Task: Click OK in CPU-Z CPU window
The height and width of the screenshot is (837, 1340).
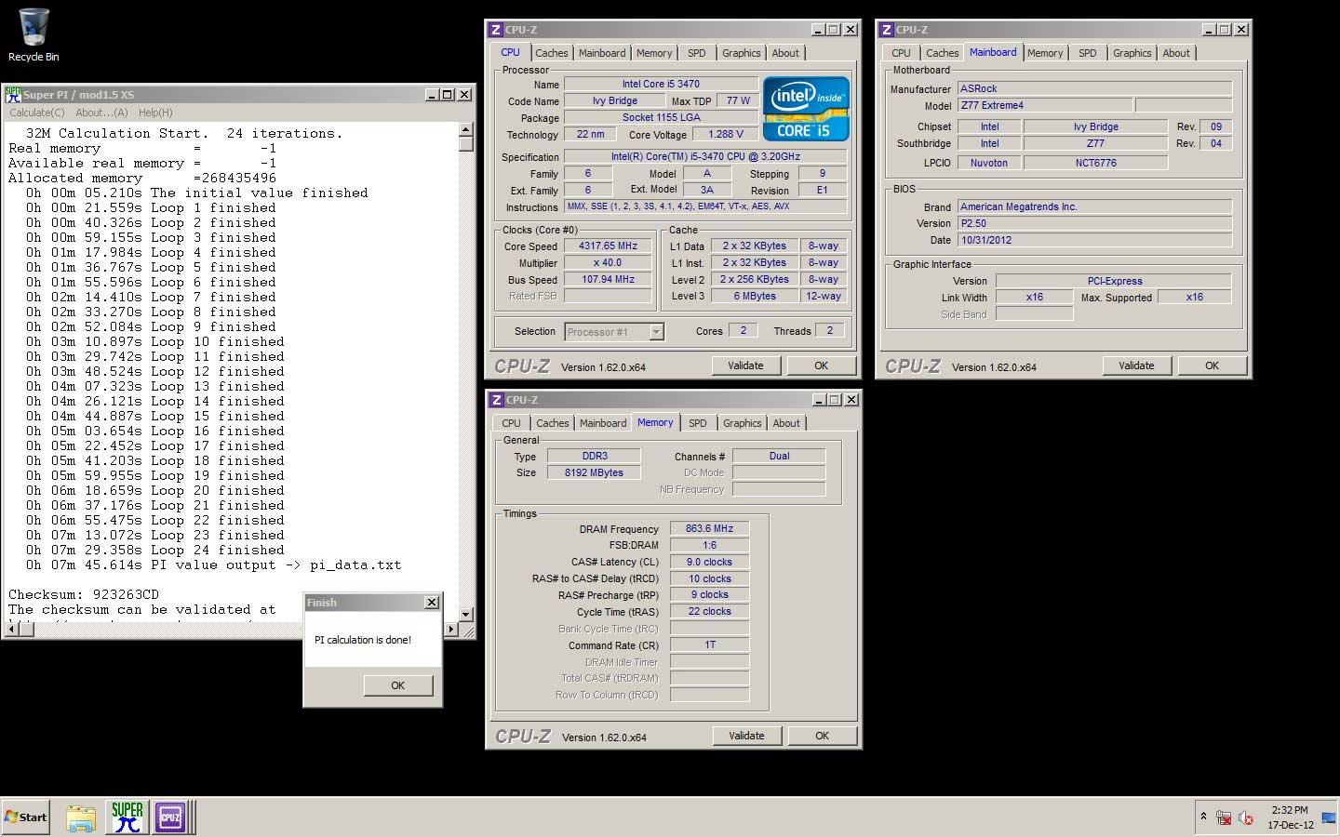Action: click(821, 365)
